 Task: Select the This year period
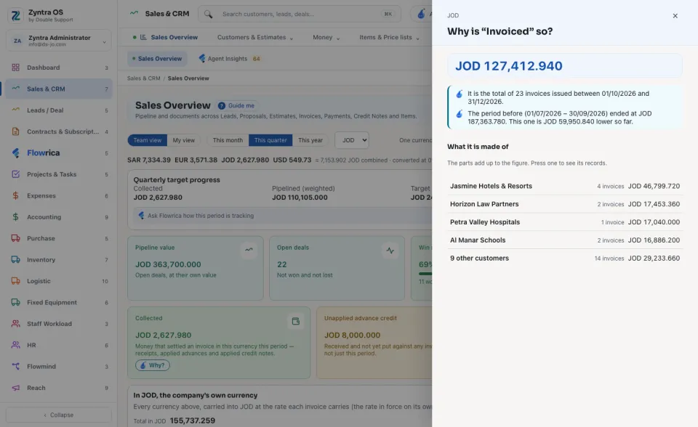coord(310,140)
